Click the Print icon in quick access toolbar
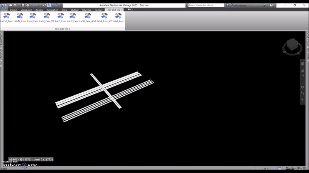 tap(27, 5)
